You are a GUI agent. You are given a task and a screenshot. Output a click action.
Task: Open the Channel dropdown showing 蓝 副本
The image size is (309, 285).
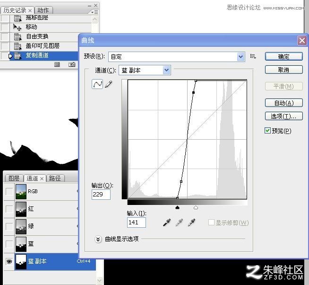(x=145, y=70)
